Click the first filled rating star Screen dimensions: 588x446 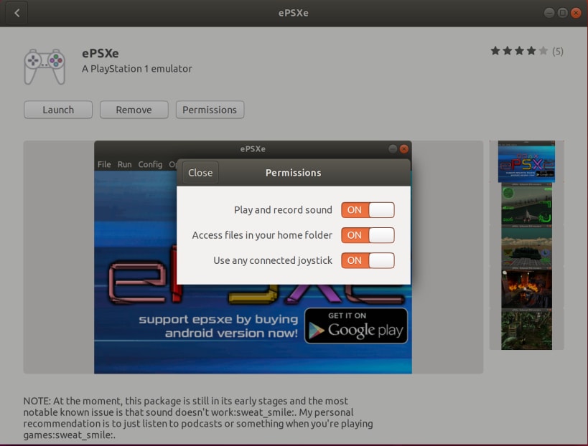click(495, 51)
